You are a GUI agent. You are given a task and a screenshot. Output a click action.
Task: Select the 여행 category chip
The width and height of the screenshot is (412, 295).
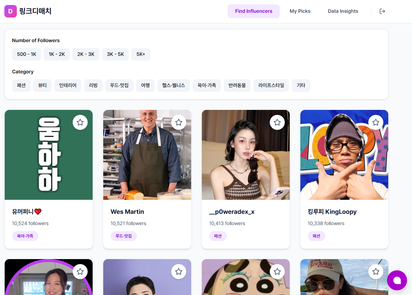point(145,86)
